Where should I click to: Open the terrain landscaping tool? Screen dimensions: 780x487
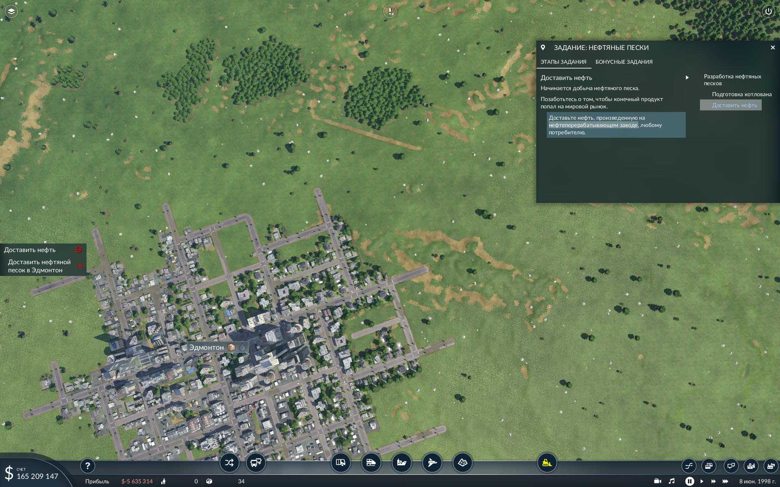point(462,463)
